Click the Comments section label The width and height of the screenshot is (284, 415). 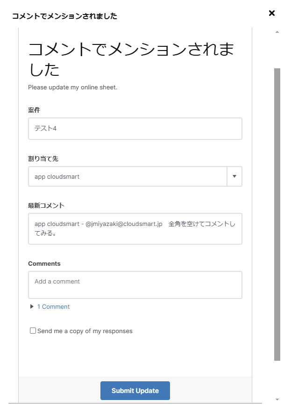tap(44, 263)
